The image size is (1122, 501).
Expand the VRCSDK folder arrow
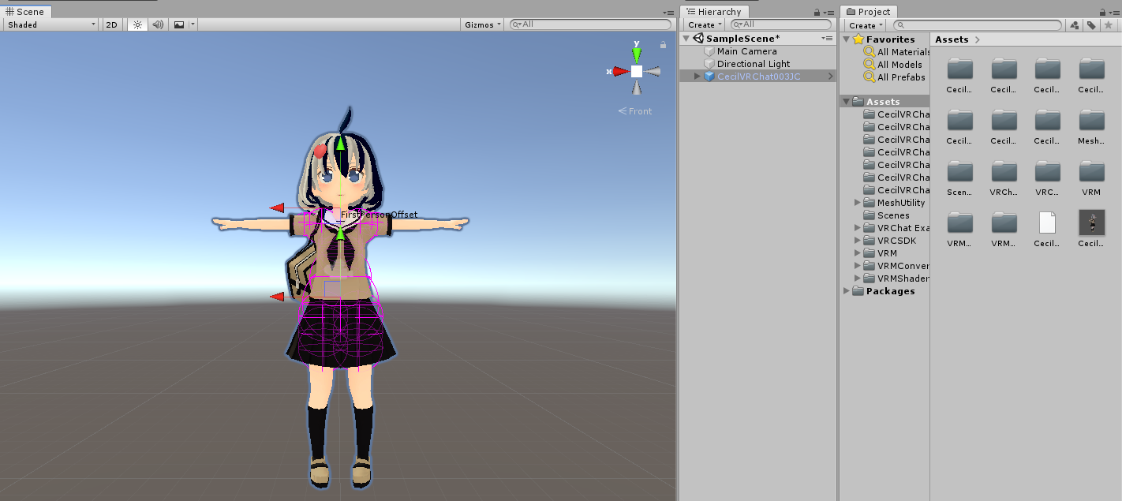click(858, 241)
